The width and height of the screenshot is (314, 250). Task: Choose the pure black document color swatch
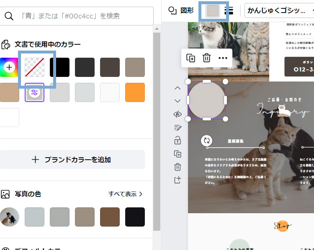[x=60, y=67]
